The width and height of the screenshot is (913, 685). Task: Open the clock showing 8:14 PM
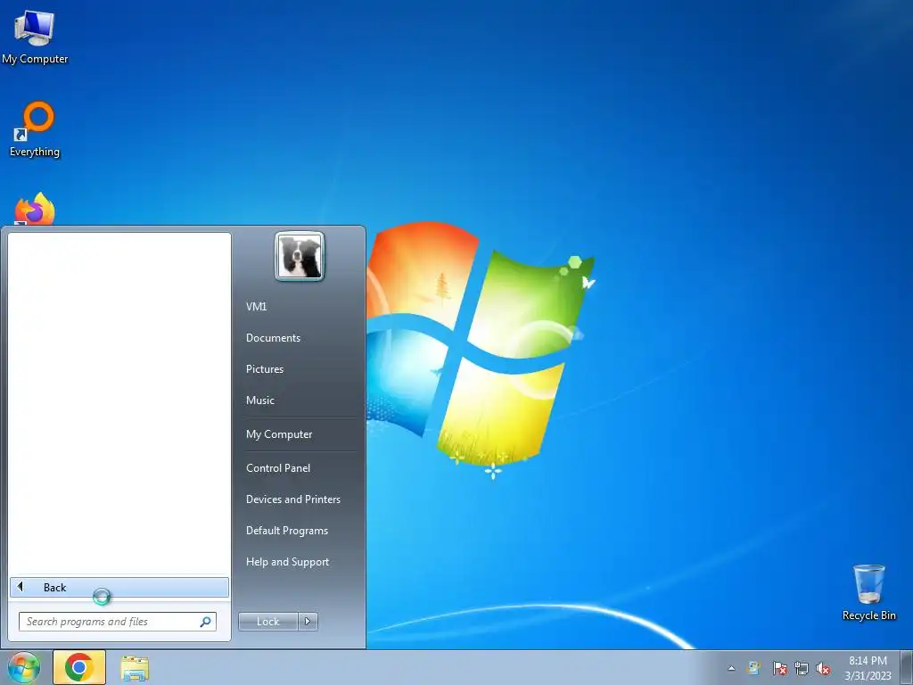pos(868,668)
